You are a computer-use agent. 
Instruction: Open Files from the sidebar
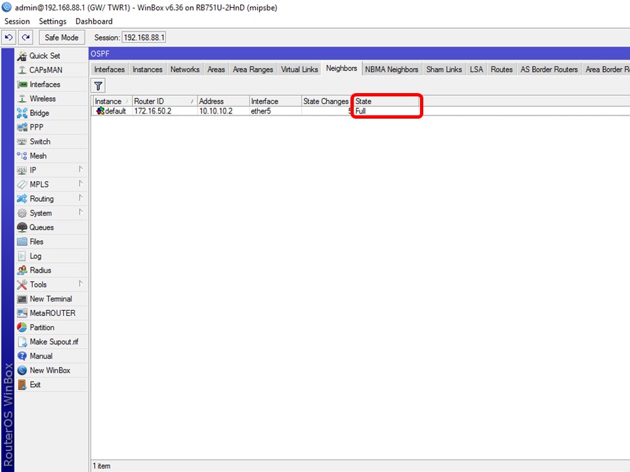coord(51,242)
